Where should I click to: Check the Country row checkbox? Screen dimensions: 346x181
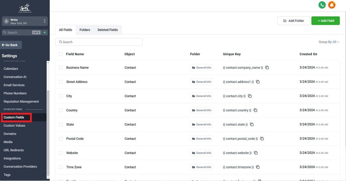pyautogui.click(x=61, y=110)
